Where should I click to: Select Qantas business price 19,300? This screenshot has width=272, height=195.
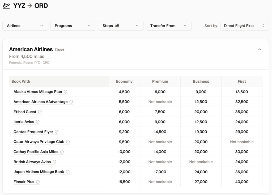(x=201, y=132)
